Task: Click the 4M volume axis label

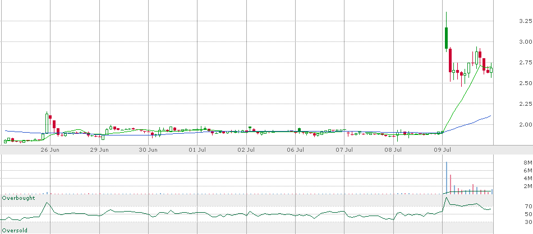Action: click(527, 178)
